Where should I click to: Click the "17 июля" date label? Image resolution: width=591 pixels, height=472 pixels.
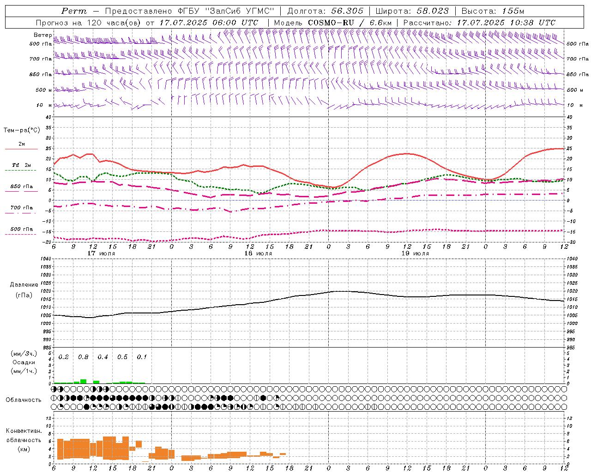[x=101, y=254]
